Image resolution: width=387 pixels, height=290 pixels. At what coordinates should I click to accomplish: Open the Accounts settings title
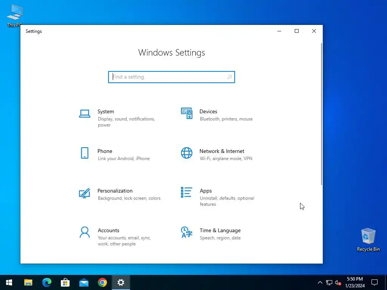108,230
